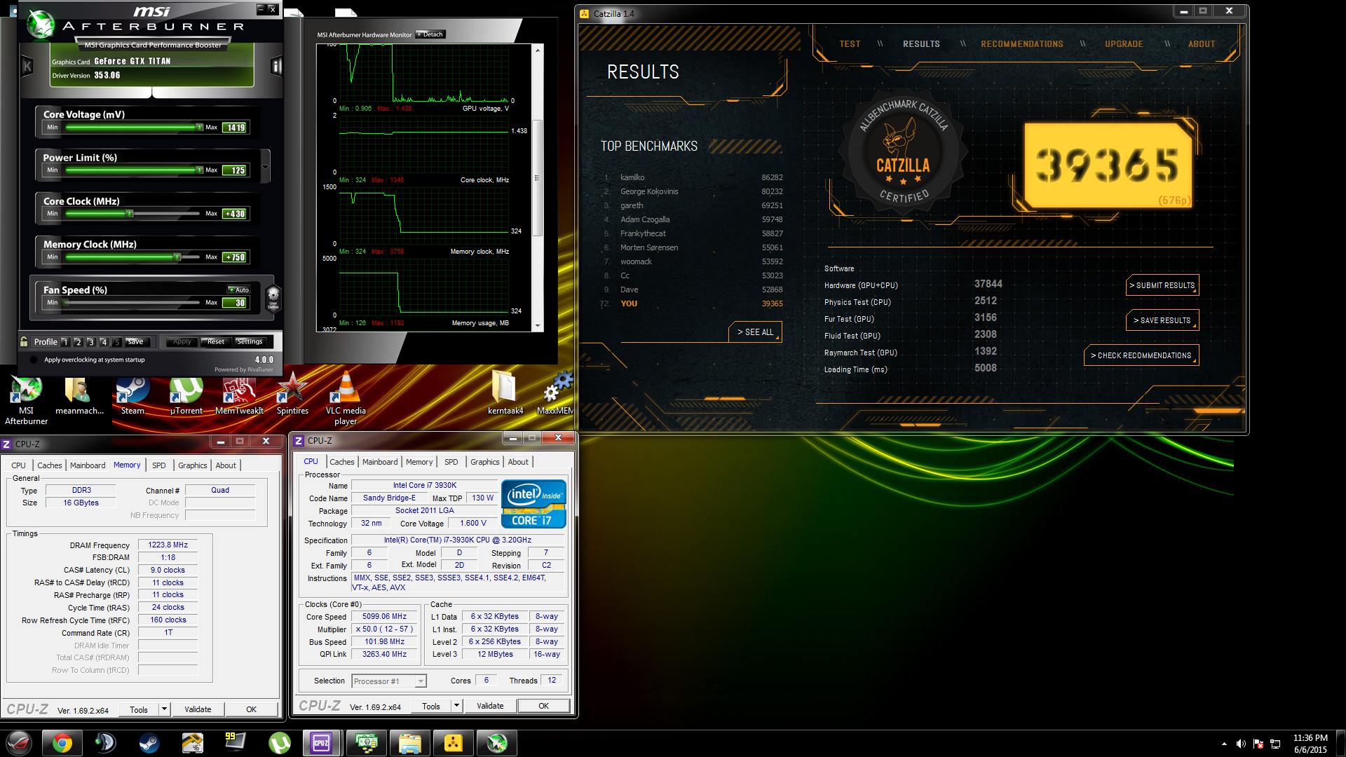Click the network tray icon
The width and height of the screenshot is (1346, 757).
click(x=1275, y=744)
